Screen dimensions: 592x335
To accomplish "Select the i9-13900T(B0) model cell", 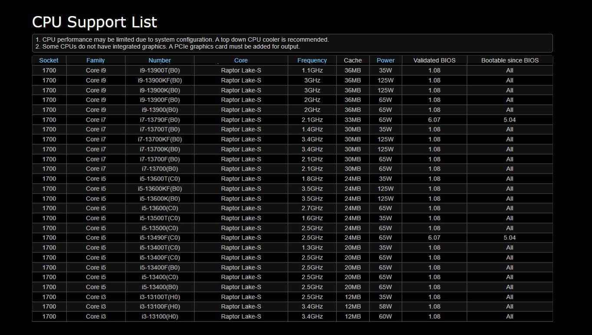I will coord(160,70).
